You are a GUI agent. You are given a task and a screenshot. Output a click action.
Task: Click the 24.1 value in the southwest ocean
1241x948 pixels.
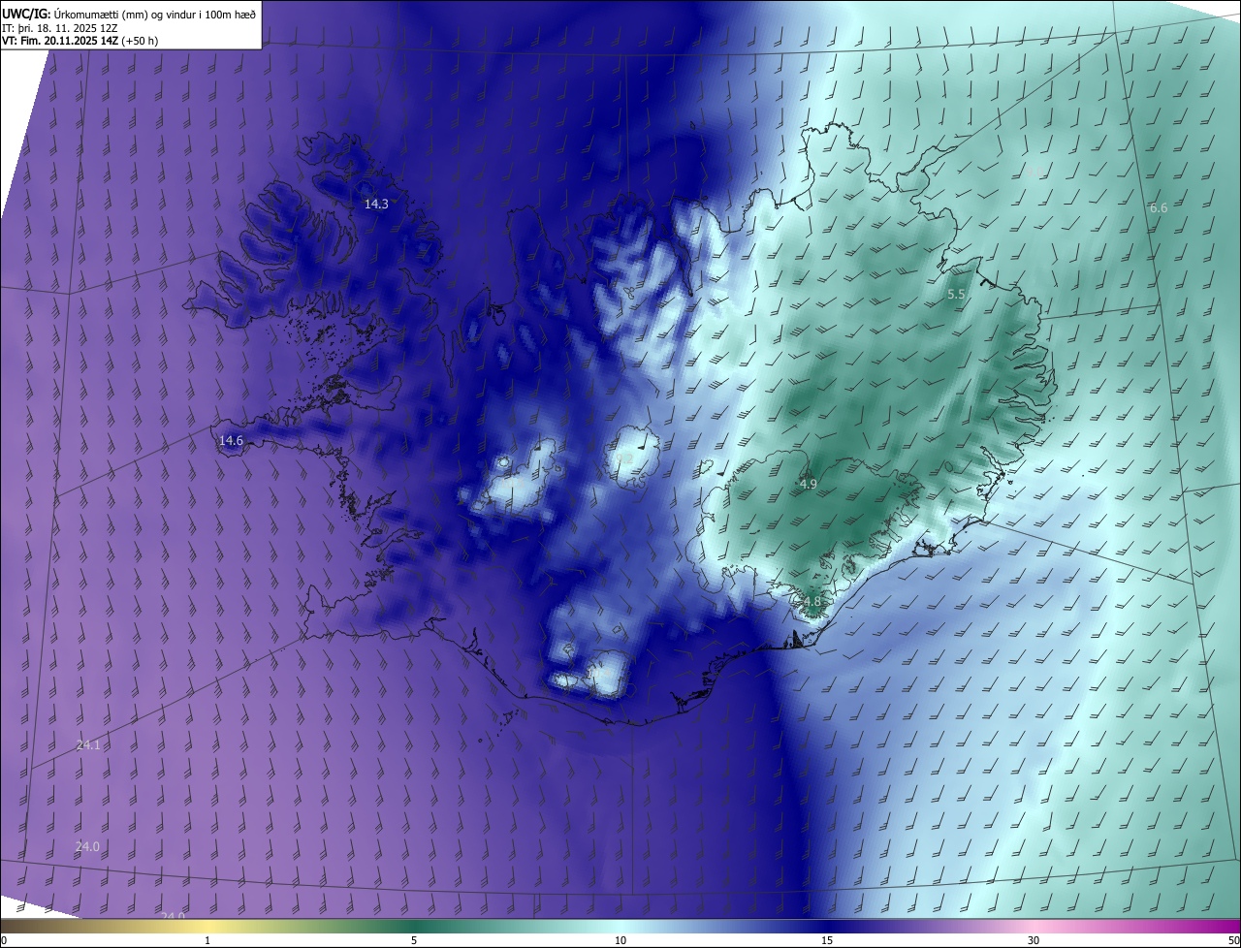[88, 744]
